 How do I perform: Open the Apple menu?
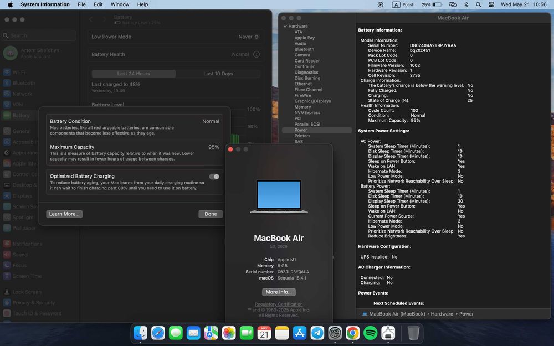click(x=10, y=4)
